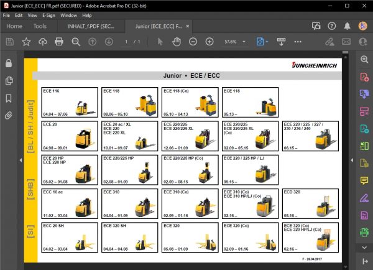Image resolution: width=373 pixels, height=270 pixels.
Task: Click the Fit page tool icon
Action: pos(260,42)
